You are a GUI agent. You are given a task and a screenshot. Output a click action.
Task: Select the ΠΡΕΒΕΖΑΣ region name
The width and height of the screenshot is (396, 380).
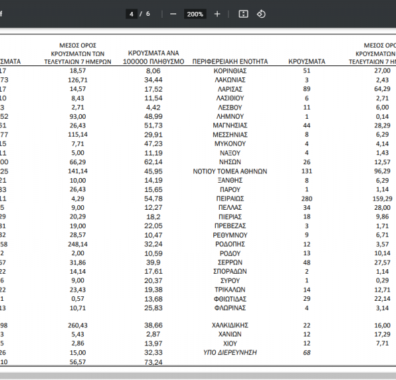point(230,226)
